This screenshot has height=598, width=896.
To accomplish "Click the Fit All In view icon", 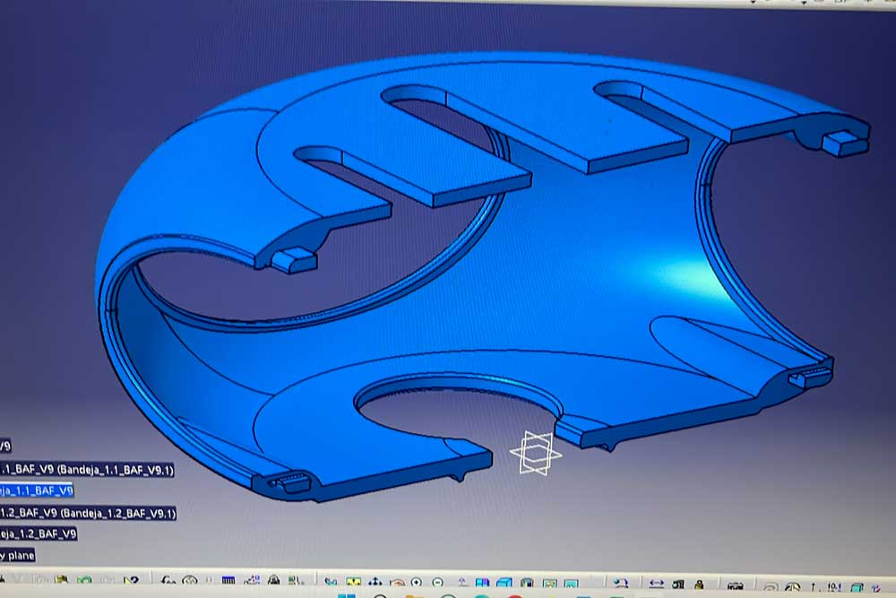I will 353,583.
